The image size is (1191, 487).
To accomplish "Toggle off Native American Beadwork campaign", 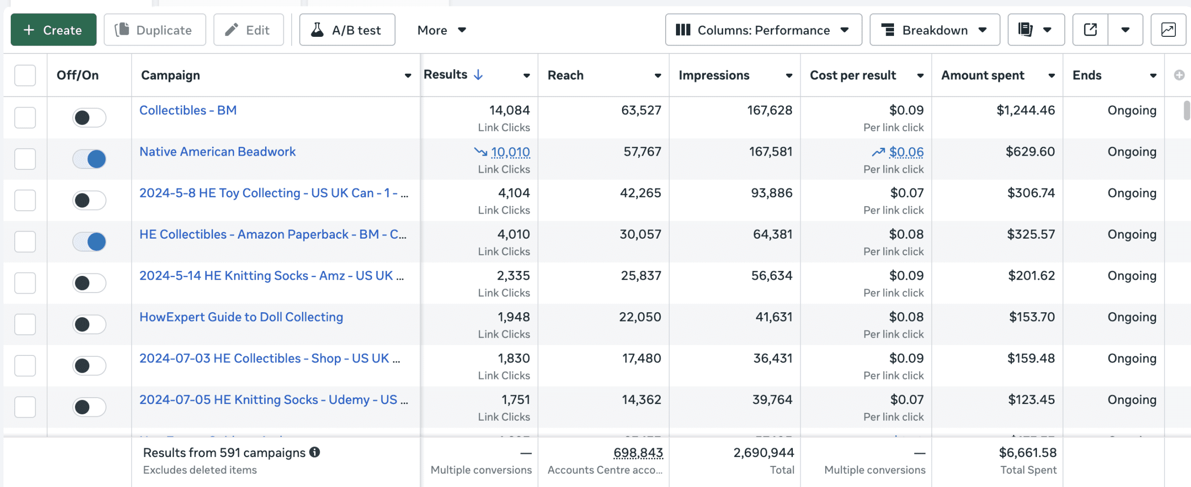I will [89, 159].
